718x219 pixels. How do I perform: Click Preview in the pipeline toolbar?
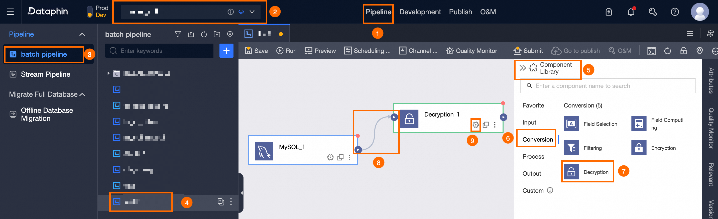320,51
